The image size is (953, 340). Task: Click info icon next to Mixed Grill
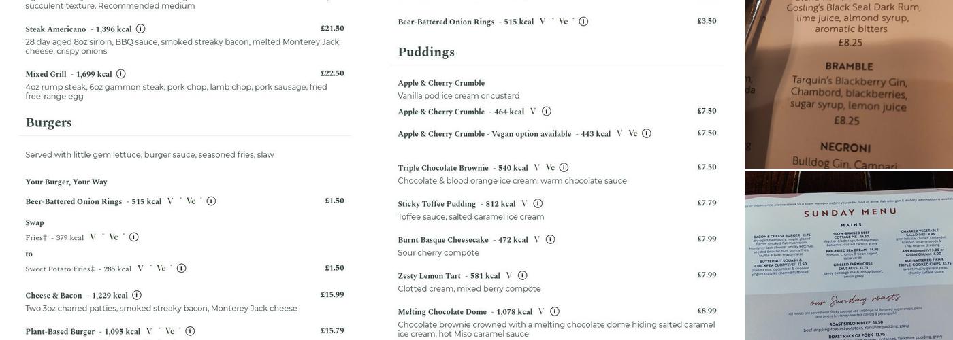tap(120, 74)
